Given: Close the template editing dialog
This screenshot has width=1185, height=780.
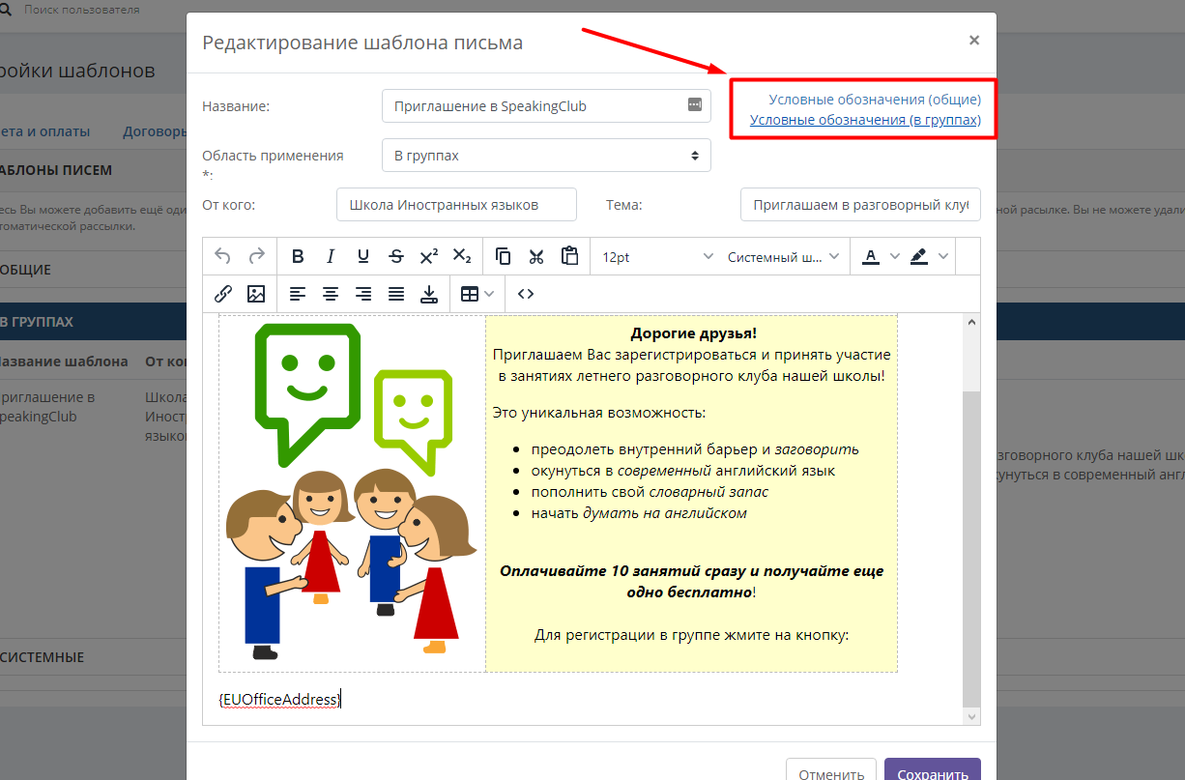Looking at the screenshot, I should 974,41.
